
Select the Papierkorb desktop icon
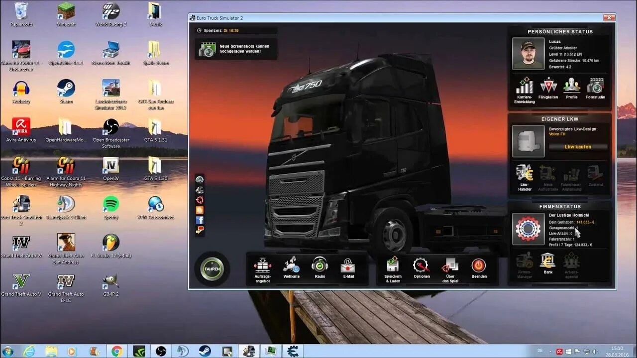tap(21, 15)
